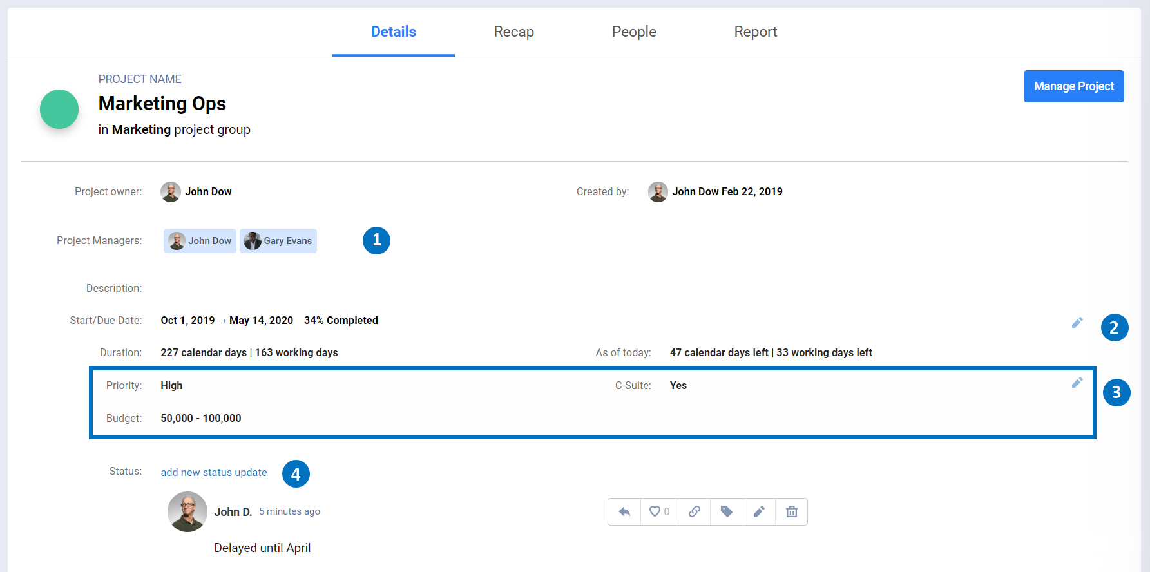Tag the status update using tag icon
Image resolution: width=1150 pixels, height=572 pixels.
click(x=727, y=511)
